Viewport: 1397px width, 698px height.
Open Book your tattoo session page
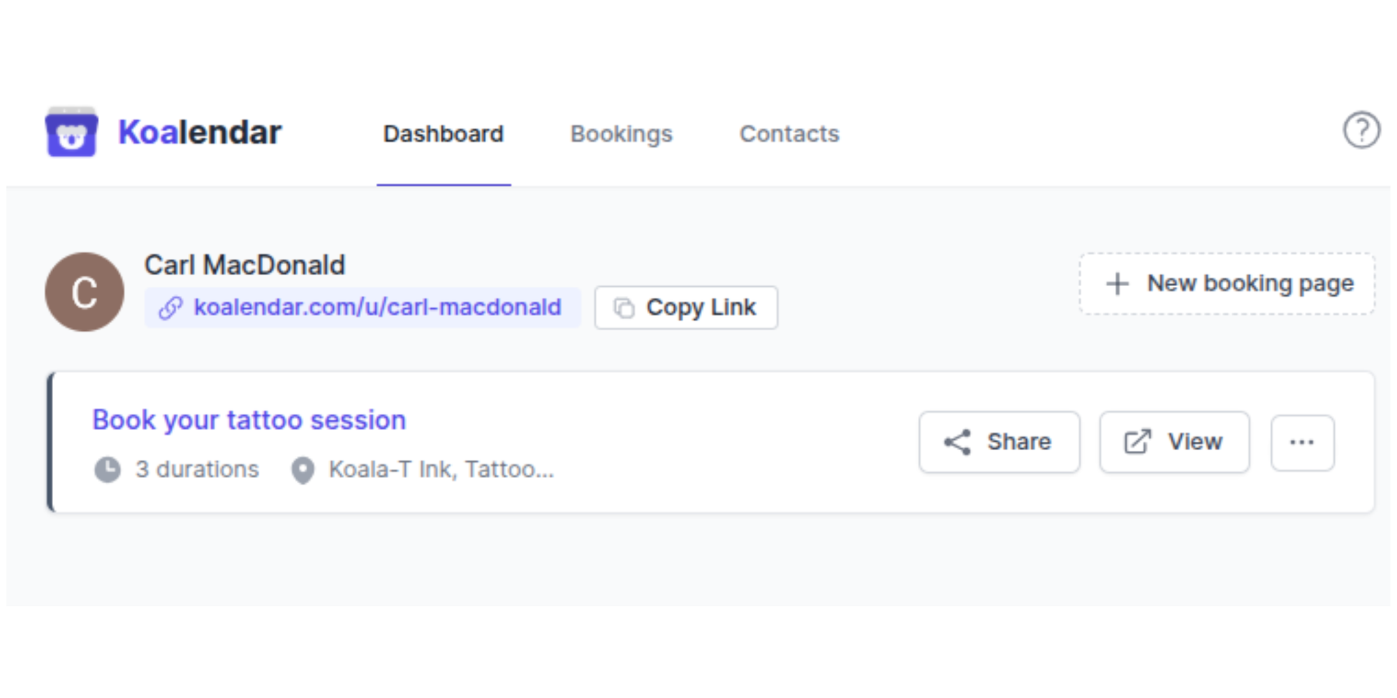tap(249, 419)
